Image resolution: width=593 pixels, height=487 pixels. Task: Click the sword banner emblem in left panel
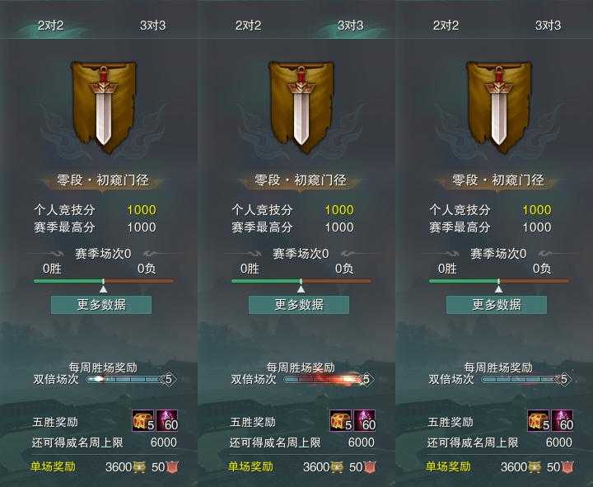pos(104,107)
